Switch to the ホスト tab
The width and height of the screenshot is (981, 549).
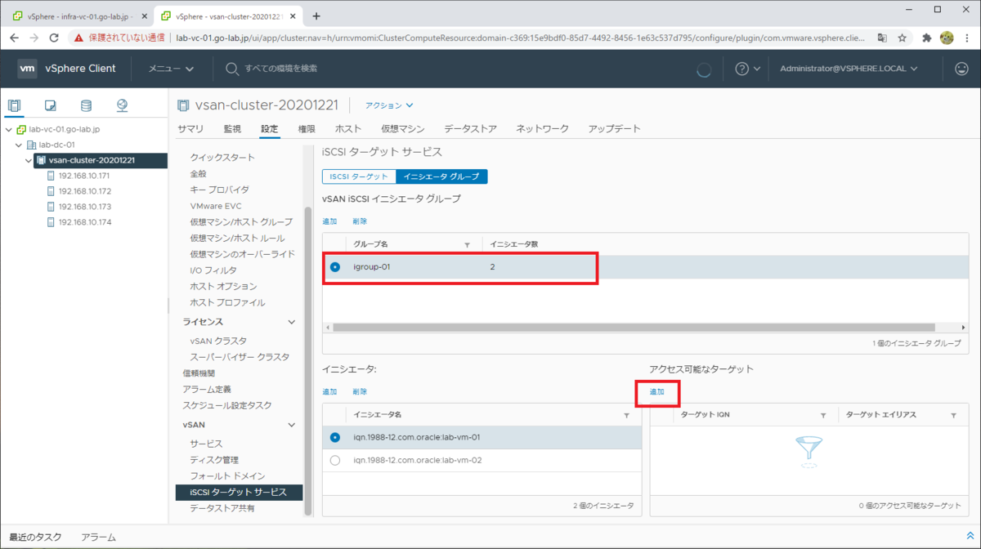pos(348,129)
